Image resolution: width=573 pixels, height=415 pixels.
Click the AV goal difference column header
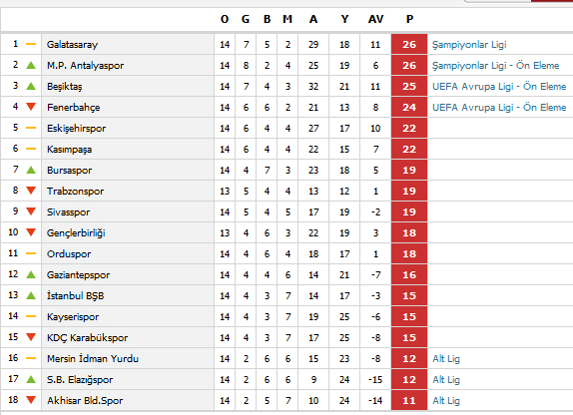[376, 19]
